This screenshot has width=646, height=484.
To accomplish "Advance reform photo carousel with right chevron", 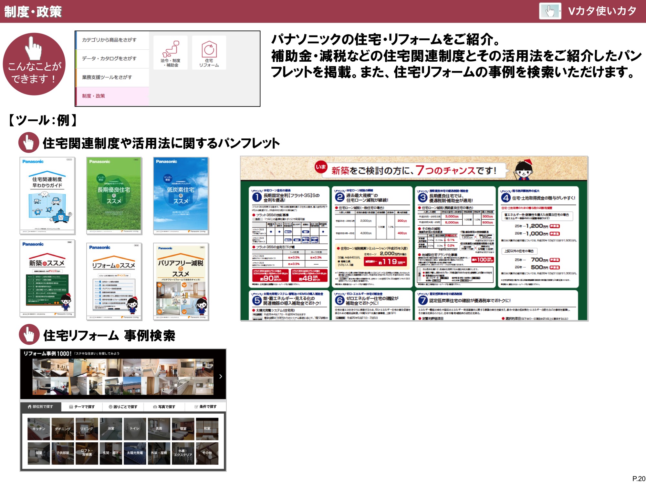I will coord(221,376).
